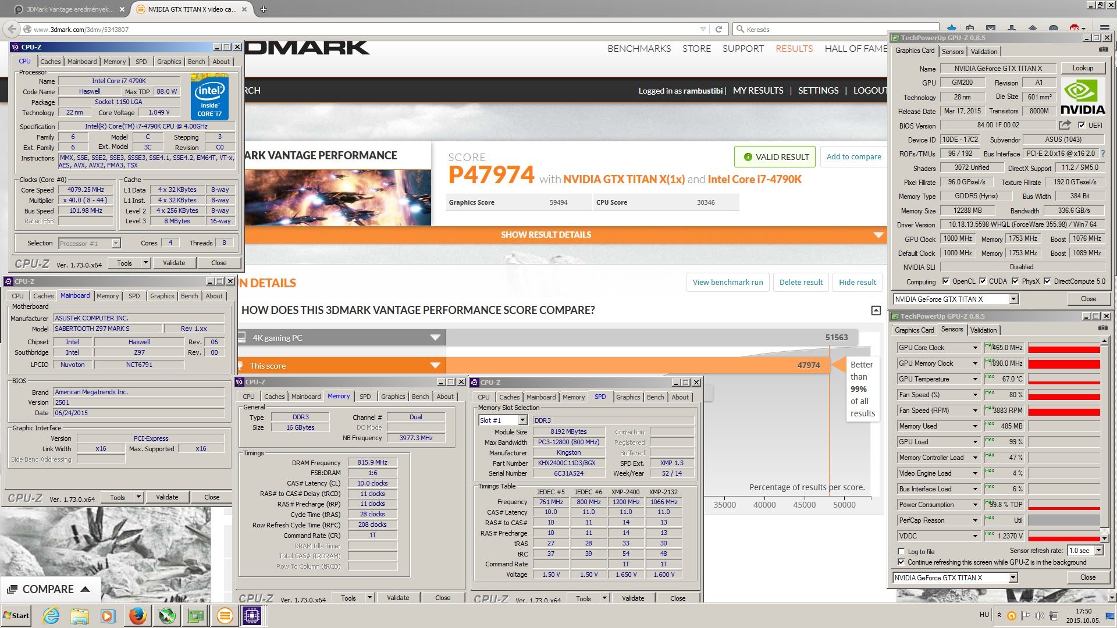Launch Windows Media Player from the taskbar
Viewport: 1117px width, 628px height.
click(108, 615)
